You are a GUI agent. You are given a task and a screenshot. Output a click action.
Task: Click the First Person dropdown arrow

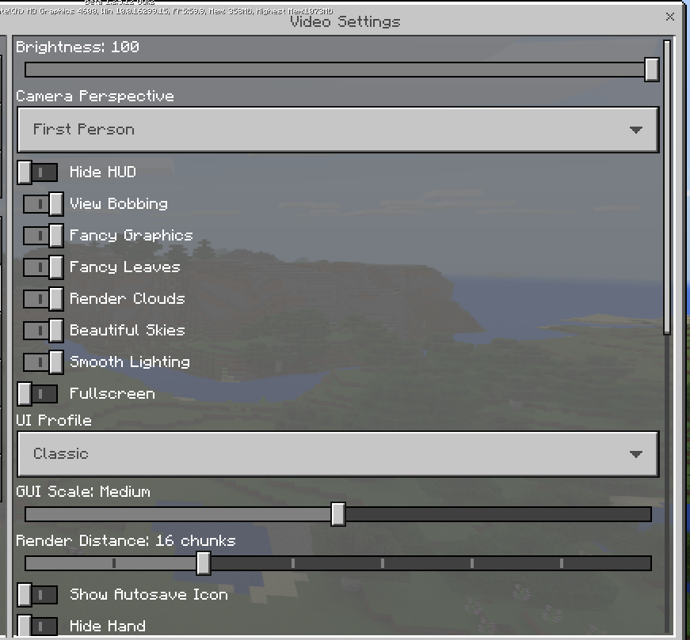point(635,130)
